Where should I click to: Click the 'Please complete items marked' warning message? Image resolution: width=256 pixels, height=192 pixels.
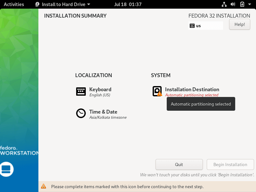tap(127, 187)
